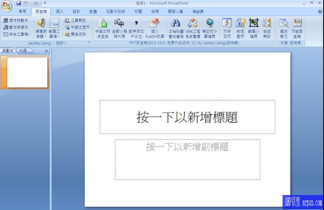The width and height of the screenshot is (324, 210).
Task: Click the 金额小写转大写 icon
Action: tap(119, 28)
